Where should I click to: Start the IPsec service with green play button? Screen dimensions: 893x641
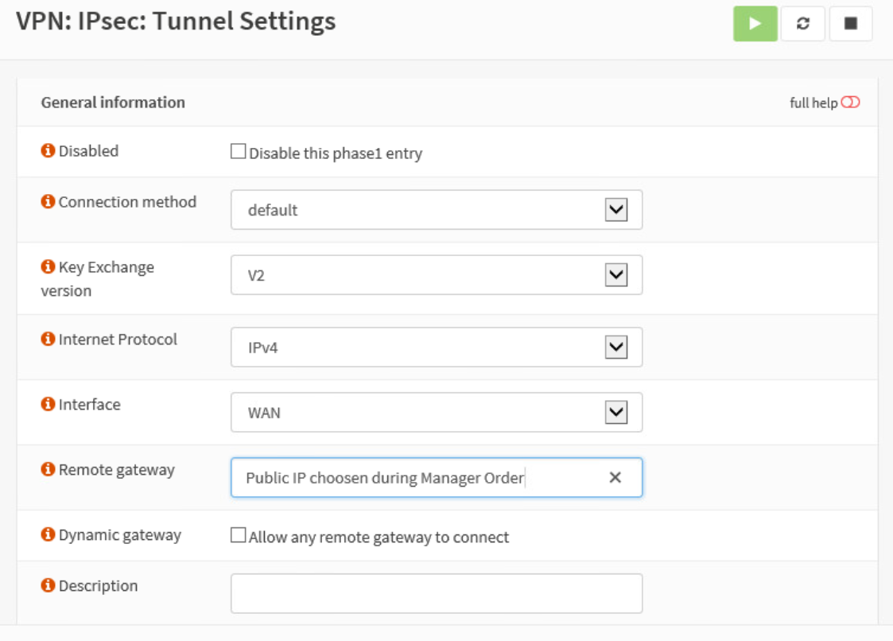(x=755, y=23)
